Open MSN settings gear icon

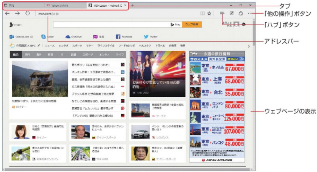tap(244, 24)
